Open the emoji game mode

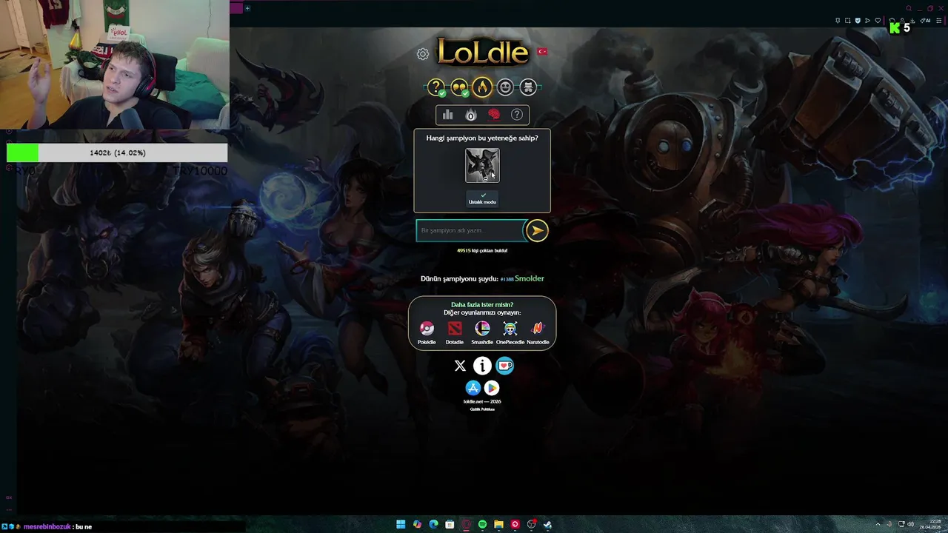pos(505,87)
